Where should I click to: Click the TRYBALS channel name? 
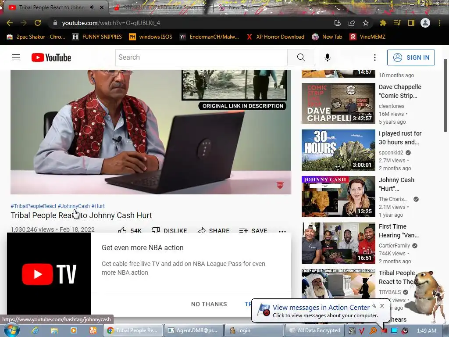(x=390, y=292)
